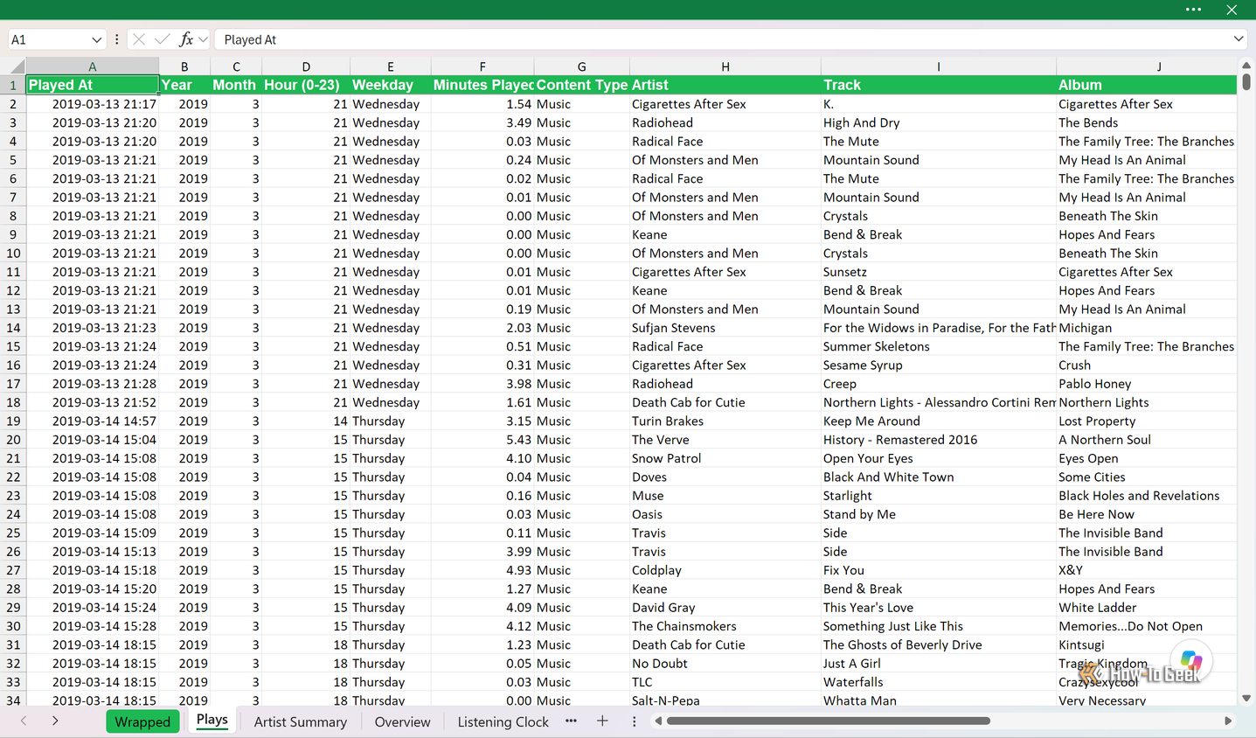This screenshot has height=738, width=1256.
Task: Click the horizontal scrollbar left arrow
Action: [x=658, y=721]
